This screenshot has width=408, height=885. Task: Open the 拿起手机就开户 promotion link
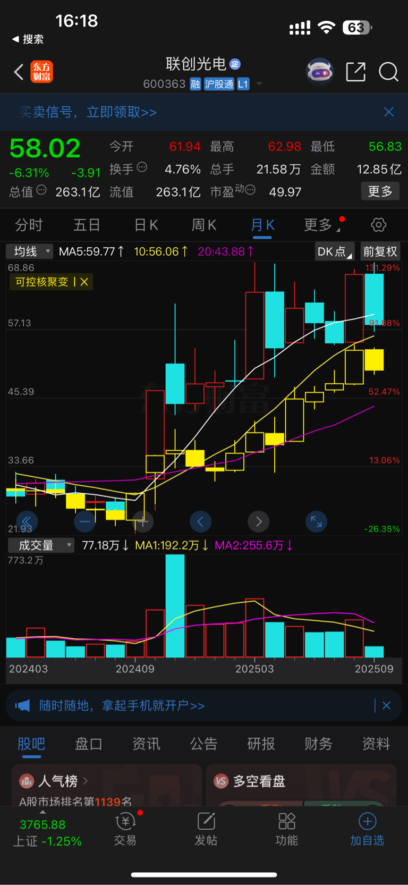click(x=122, y=705)
